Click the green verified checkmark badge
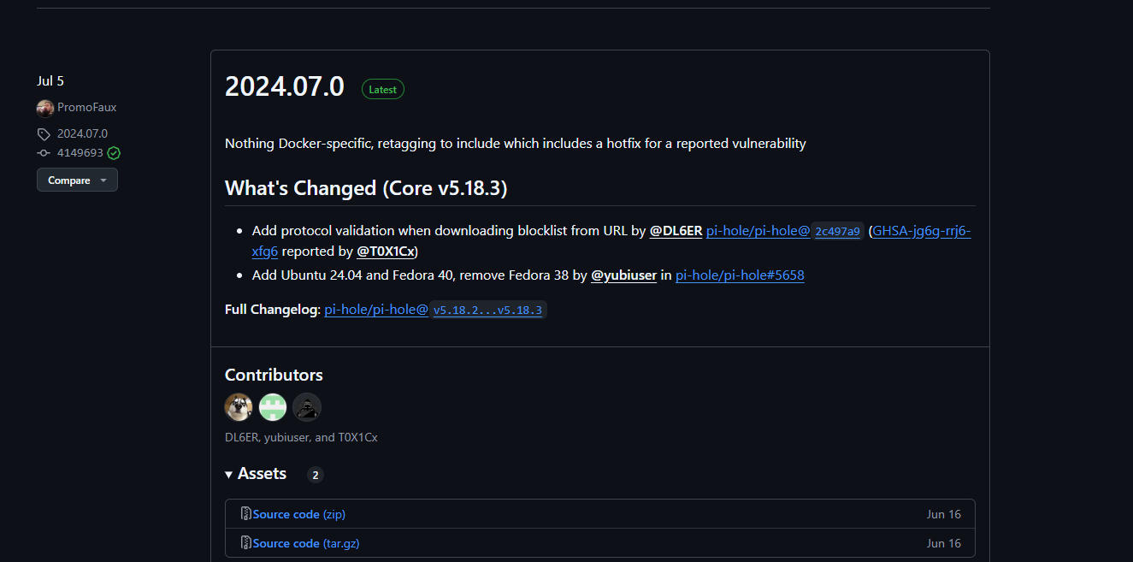The image size is (1133, 562). pyautogui.click(x=111, y=152)
